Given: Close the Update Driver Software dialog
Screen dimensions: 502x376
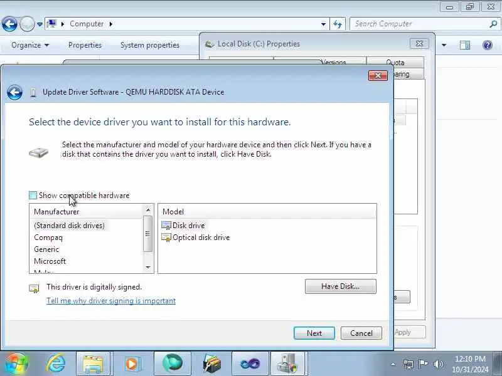Looking at the screenshot, I should (x=378, y=75).
